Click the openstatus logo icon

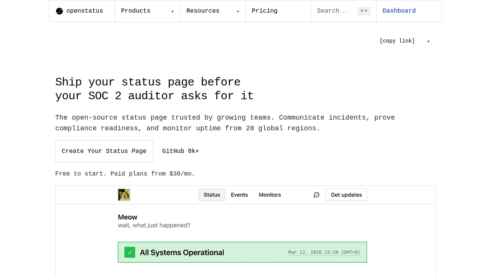59,11
